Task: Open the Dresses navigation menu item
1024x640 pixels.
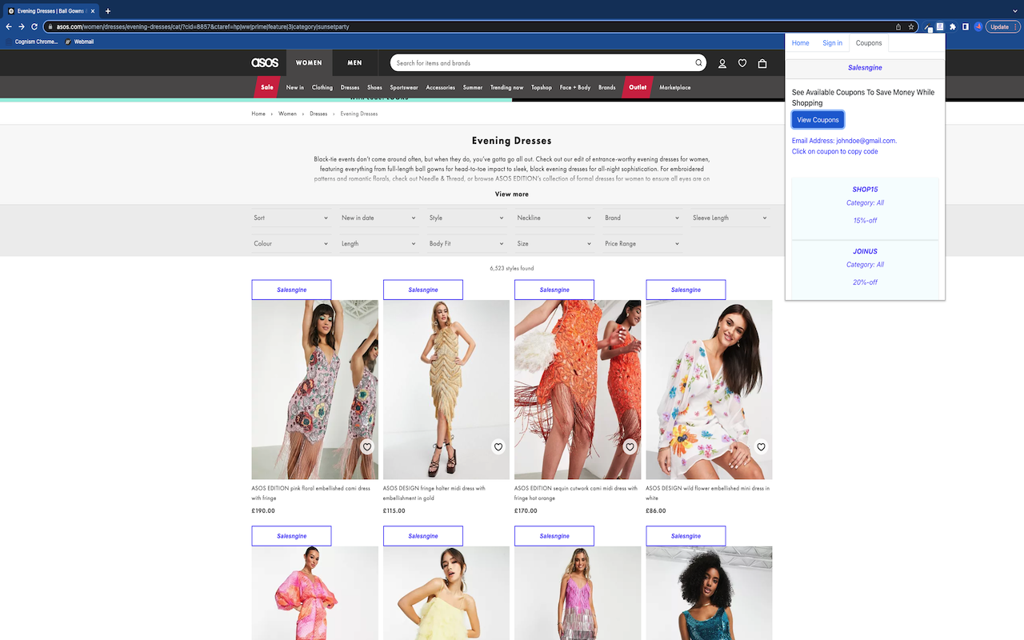Action: tap(350, 87)
